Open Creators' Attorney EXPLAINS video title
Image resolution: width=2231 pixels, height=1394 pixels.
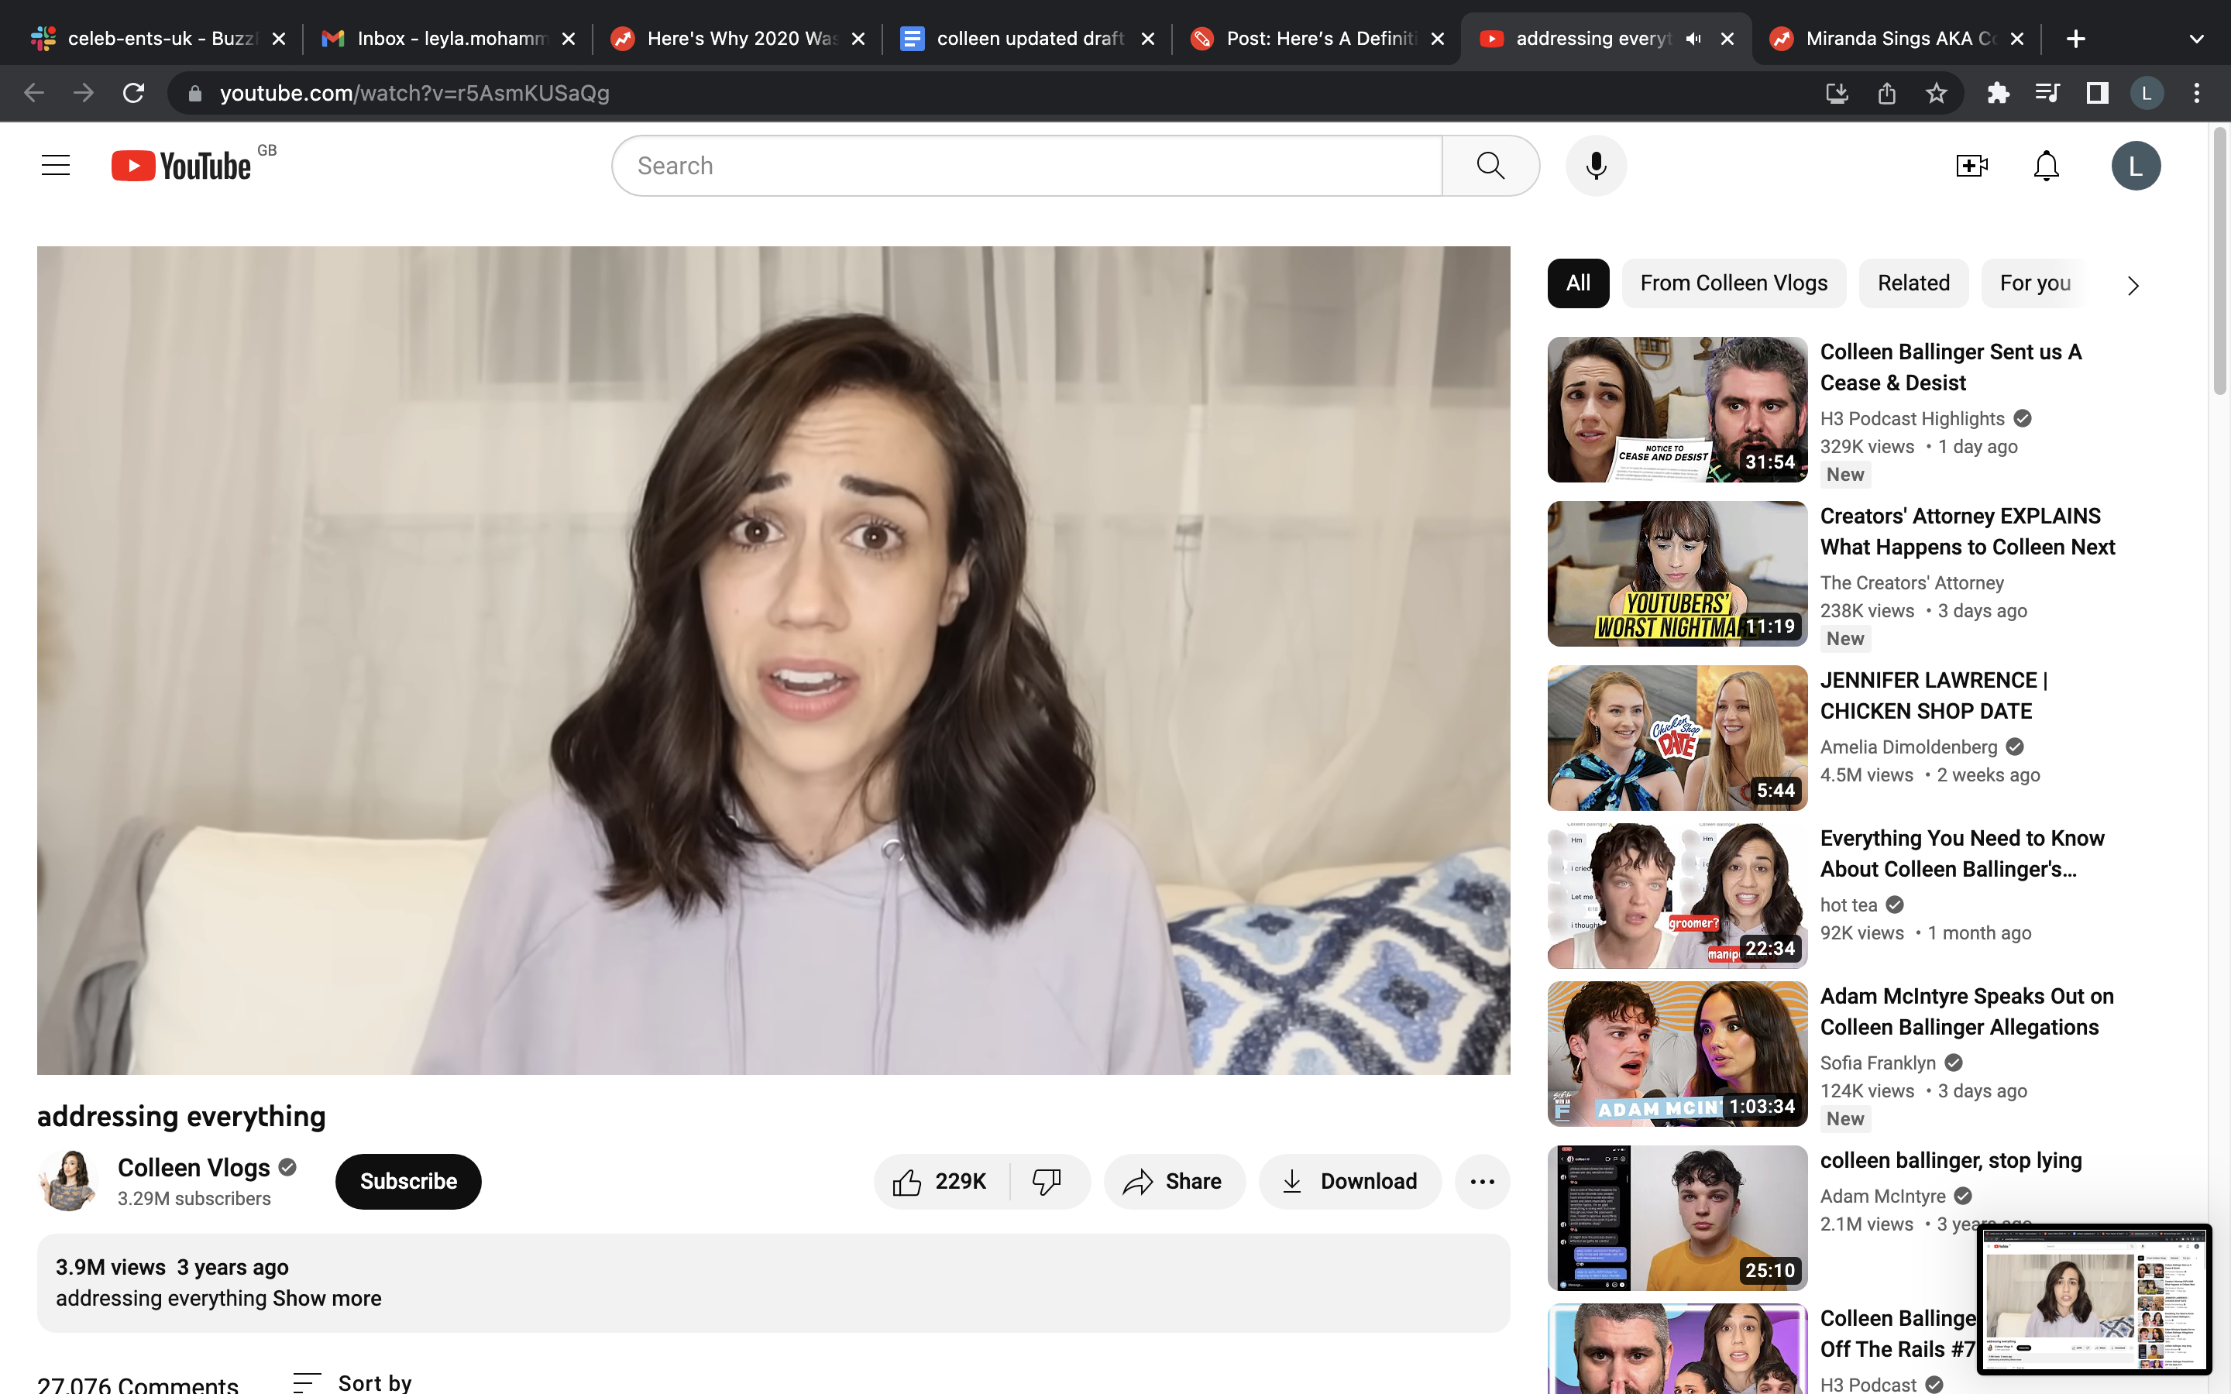(1968, 531)
